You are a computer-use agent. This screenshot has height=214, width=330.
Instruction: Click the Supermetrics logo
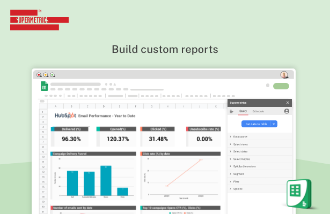click(x=39, y=20)
